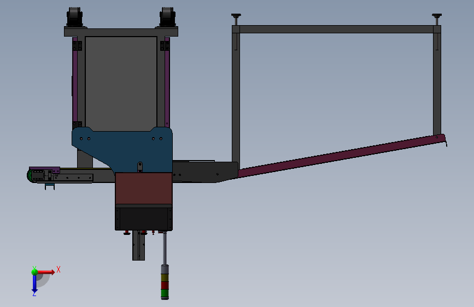Select the right leveling foot of the open frame
474x307 pixels.
pos(437,19)
